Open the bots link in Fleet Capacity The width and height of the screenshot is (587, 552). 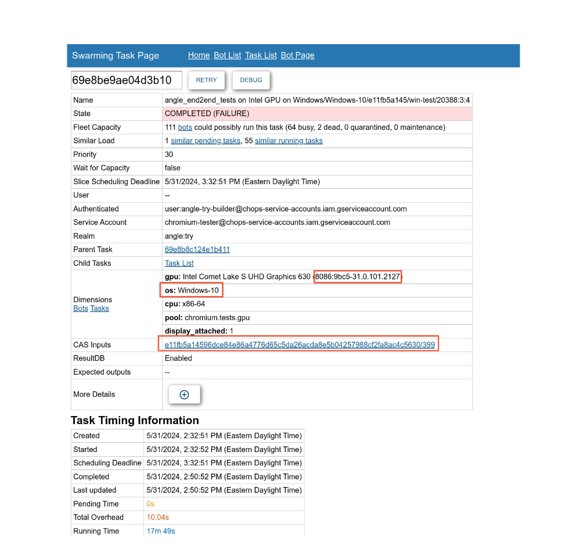(x=185, y=127)
